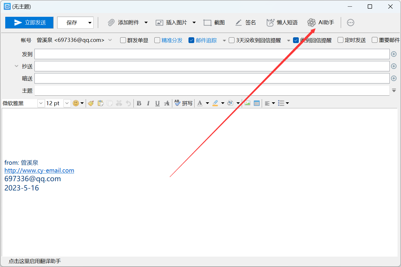Send the email with 立即发送
Screen dimensions: 401x267
pos(29,23)
